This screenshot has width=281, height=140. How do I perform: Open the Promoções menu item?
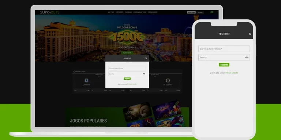[153, 12]
